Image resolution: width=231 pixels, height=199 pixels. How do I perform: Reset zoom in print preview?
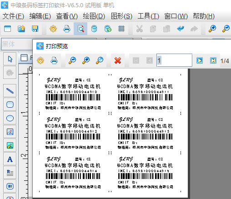100,60
